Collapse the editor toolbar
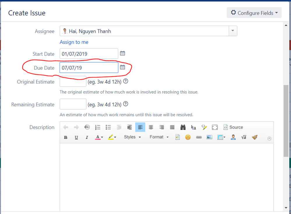 [269, 139]
